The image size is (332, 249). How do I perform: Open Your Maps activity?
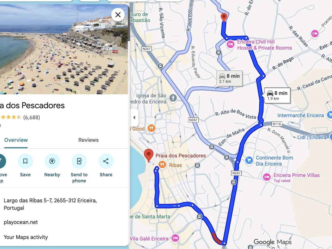click(x=26, y=237)
